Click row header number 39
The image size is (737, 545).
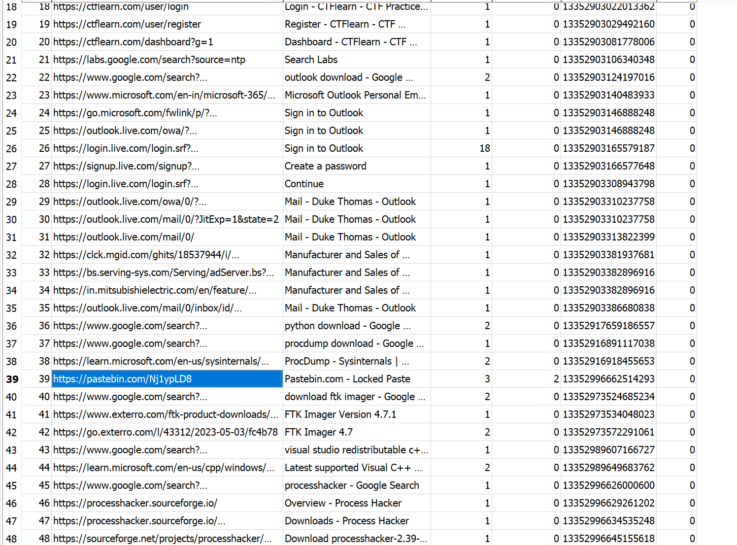12,379
